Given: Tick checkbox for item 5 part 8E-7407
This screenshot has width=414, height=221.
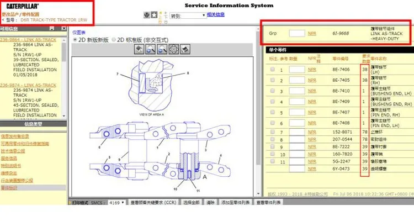Looking at the screenshot, I should (x=273, y=112).
